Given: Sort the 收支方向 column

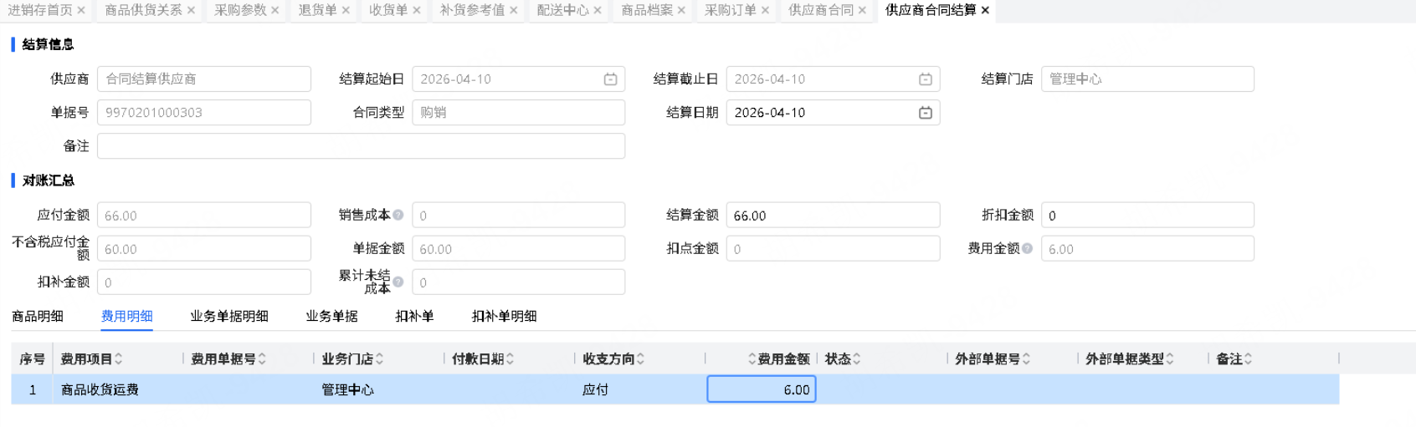Looking at the screenshot, I should [640, 358].
